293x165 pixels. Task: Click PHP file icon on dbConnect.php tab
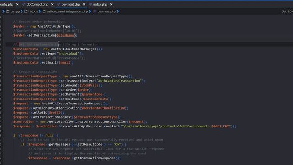24,4
